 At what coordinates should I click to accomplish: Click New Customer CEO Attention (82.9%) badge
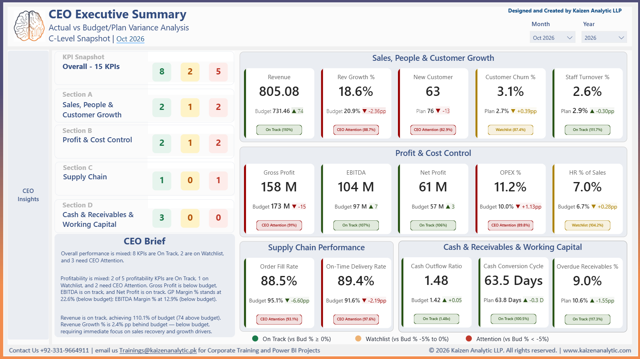coord(433,130)
